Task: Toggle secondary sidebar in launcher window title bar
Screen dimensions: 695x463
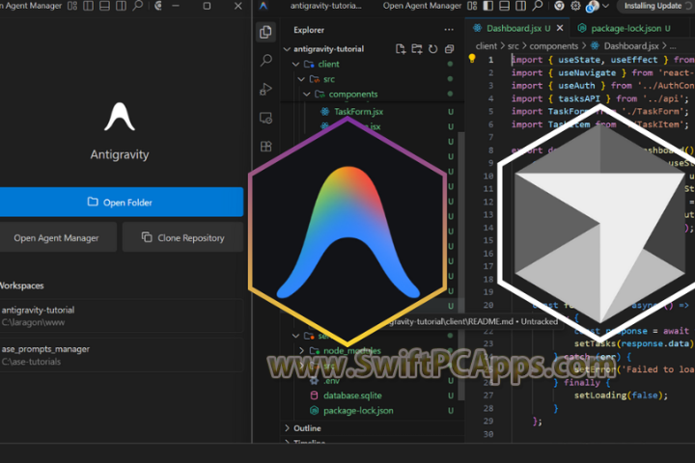Action: pyautogui.click(x=121, y=6)
